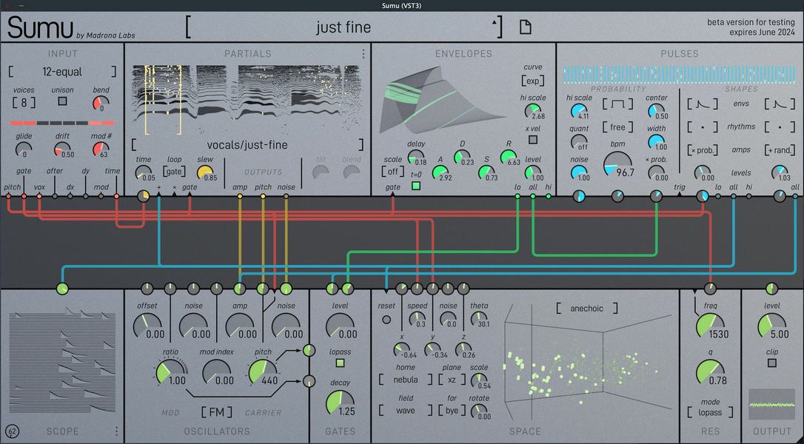This screenshot has width=804, height=444.
Task: Click the drift knob
Action: pos(62,149)
